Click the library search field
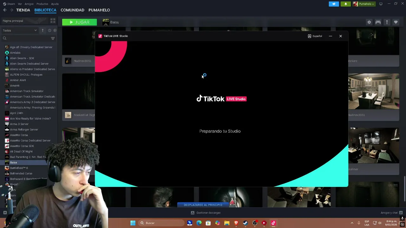The width and height of the screenshot is (406, 228). (25, 38)
